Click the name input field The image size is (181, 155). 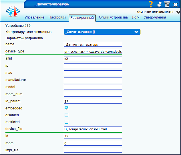pyautogui.click(x=93, y=44)
